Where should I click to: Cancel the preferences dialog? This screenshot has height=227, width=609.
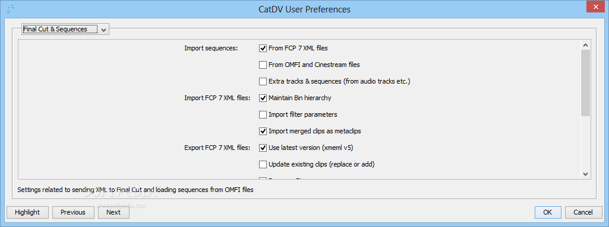(583, 212)
